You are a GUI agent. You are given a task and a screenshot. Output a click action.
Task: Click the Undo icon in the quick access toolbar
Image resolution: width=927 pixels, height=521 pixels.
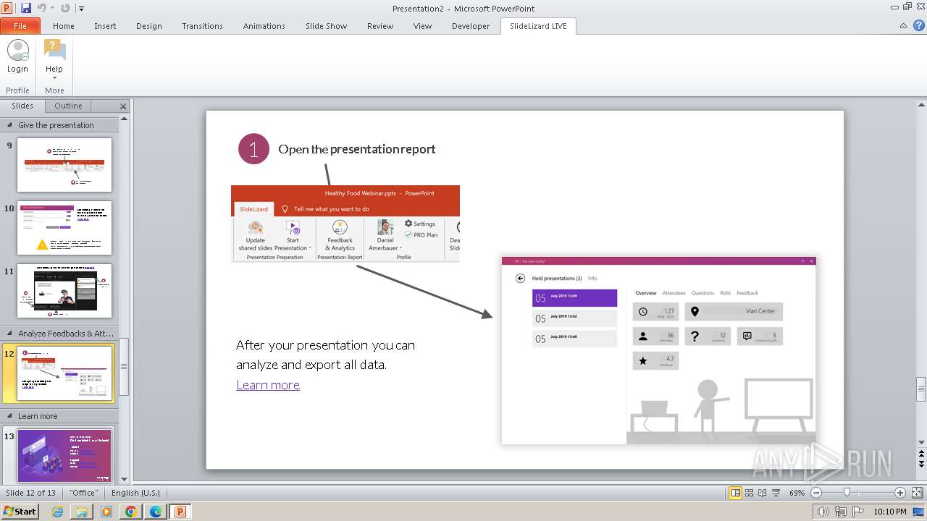point(41,8)
